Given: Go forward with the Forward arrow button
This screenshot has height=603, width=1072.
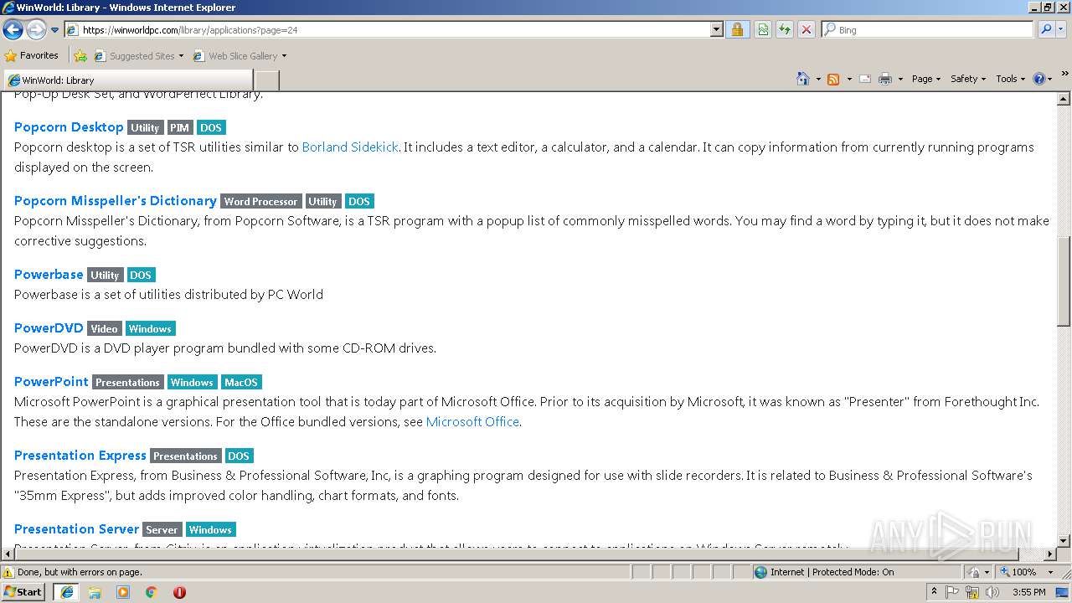Looking at the screenshot, I should tap(36, 30).
